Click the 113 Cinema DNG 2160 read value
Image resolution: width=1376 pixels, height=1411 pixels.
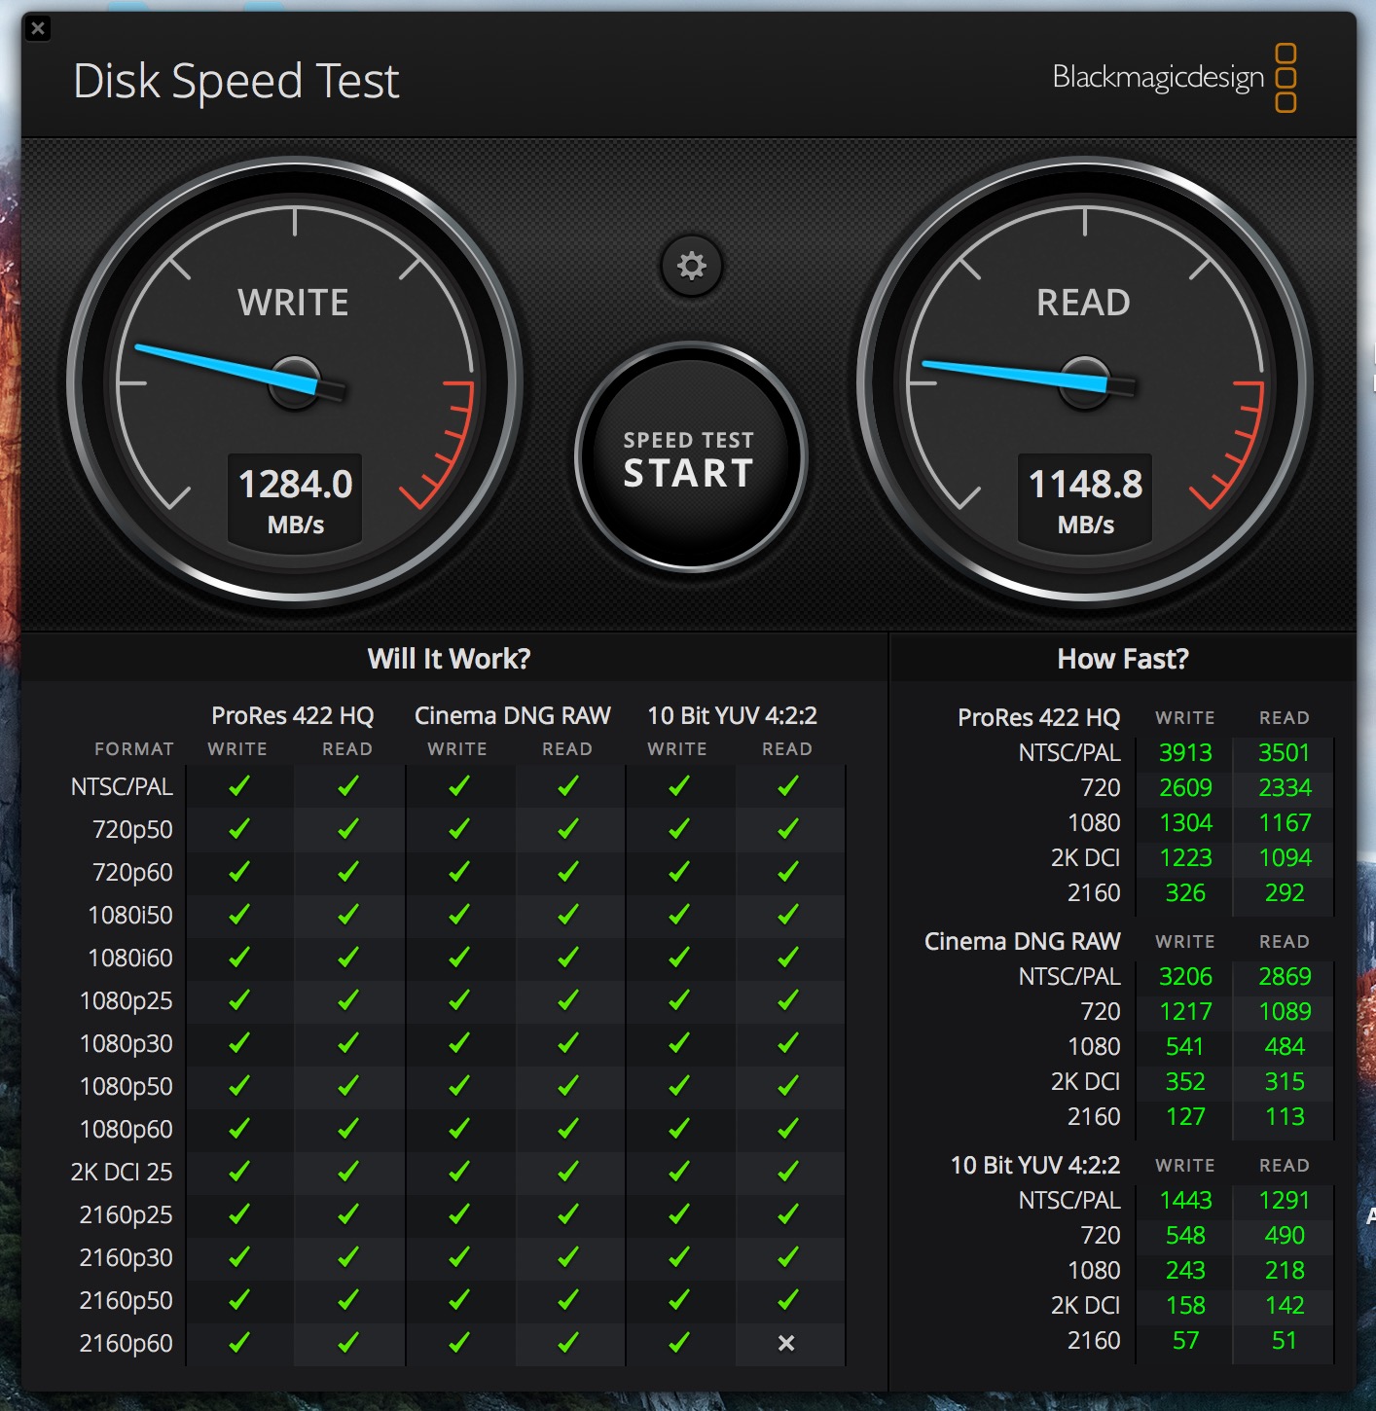[x=1285, y=1116]
